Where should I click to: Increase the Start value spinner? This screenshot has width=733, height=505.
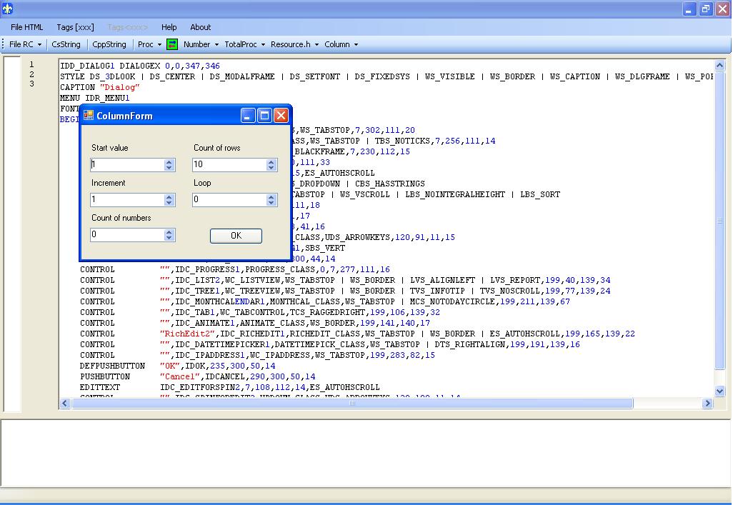point(169,161)
